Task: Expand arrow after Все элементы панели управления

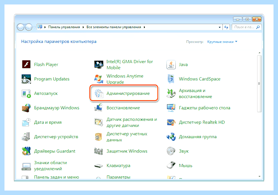Action: pyautogui.click(x=144, y=27)
